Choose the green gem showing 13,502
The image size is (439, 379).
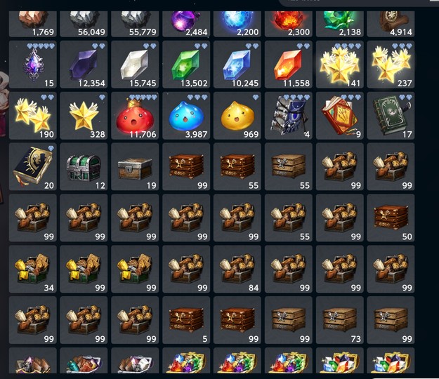pyautogui.click(x=186, y=65)
